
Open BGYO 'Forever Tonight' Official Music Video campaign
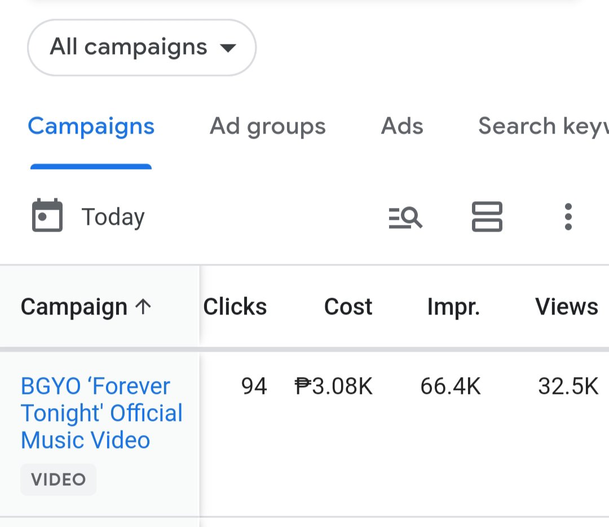(x=101, y=413)
